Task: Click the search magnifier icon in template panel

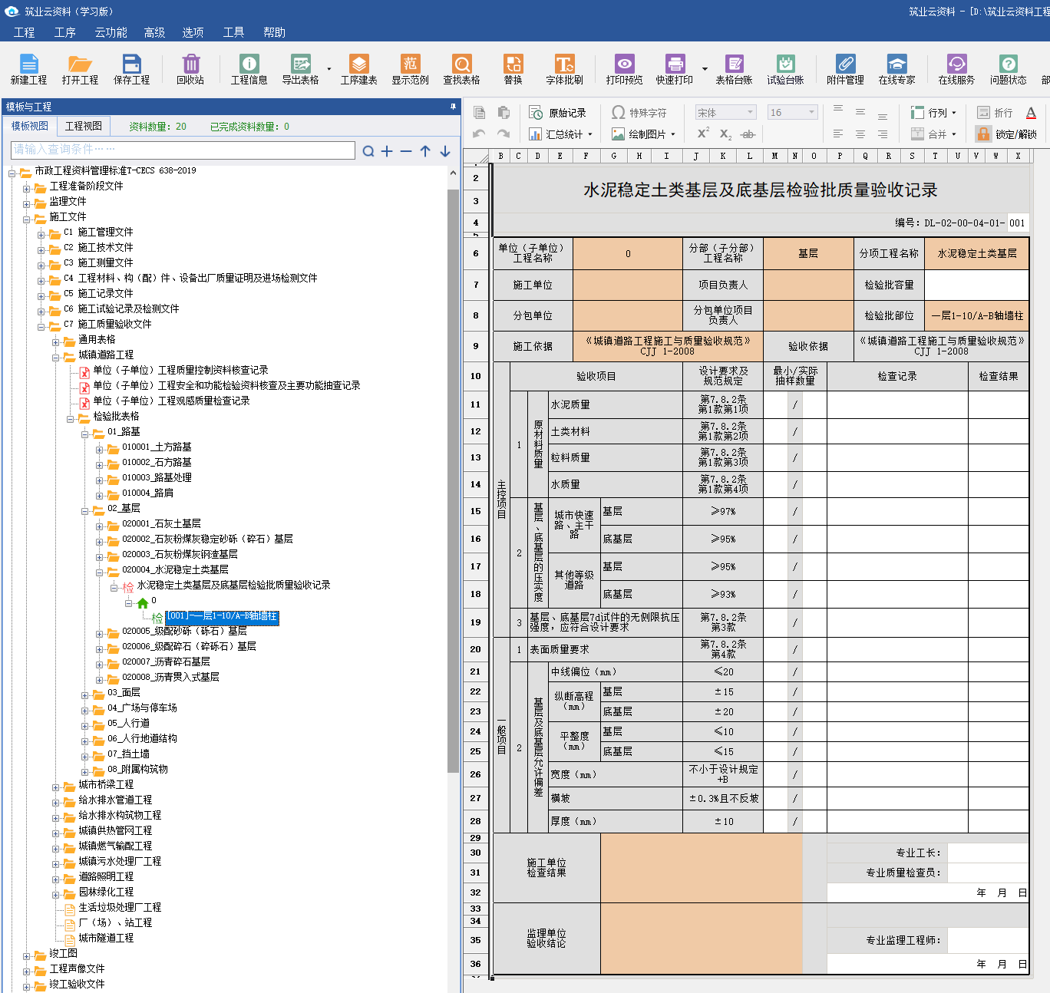Action: 368,151
